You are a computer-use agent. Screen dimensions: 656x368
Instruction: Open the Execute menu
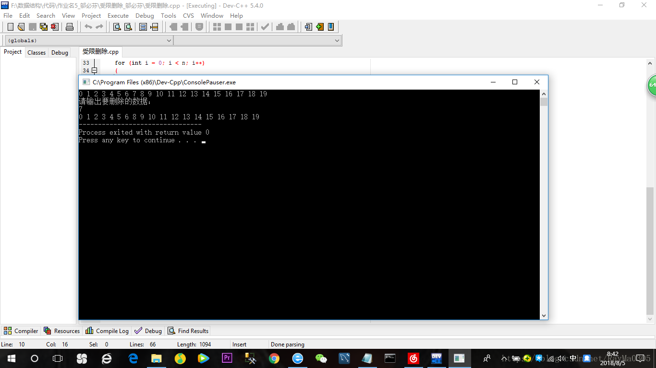[x=118, y=15]
